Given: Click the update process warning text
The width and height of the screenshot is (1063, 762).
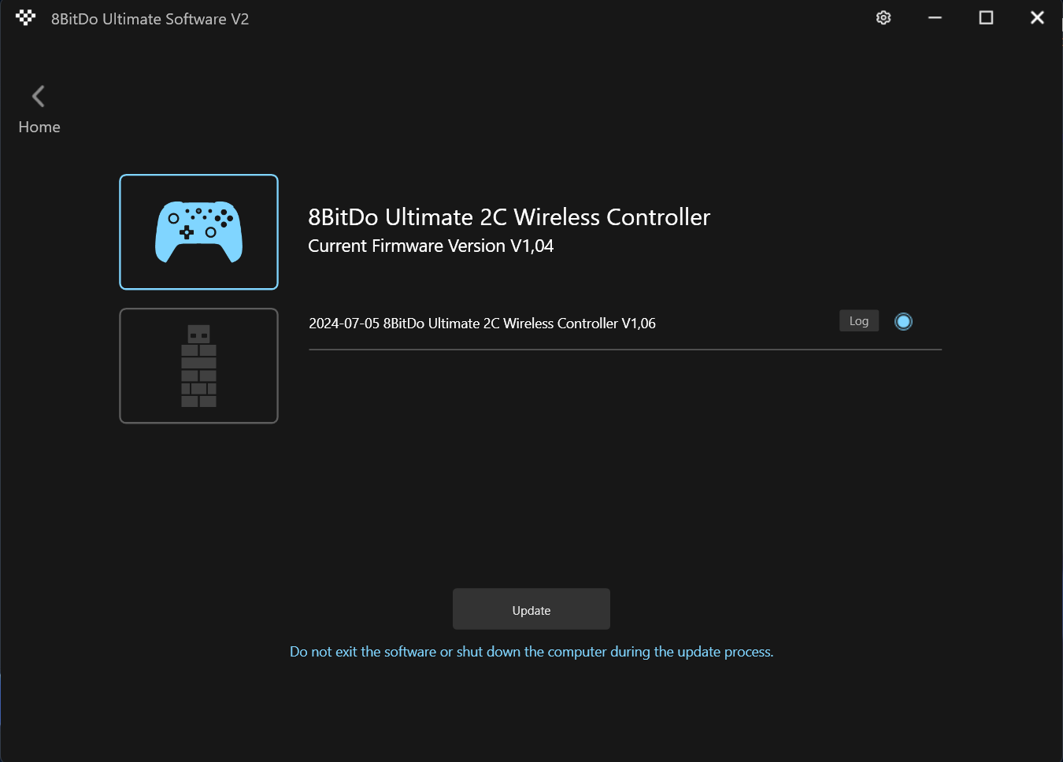Looking at the screenshot, I should 531,652.
